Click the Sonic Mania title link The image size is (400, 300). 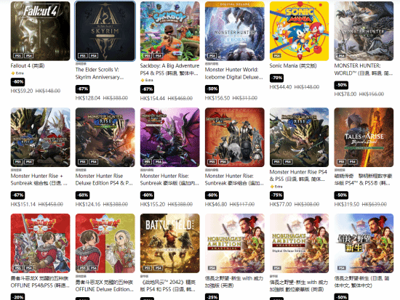pyautogui.click(x=293, y=66)
